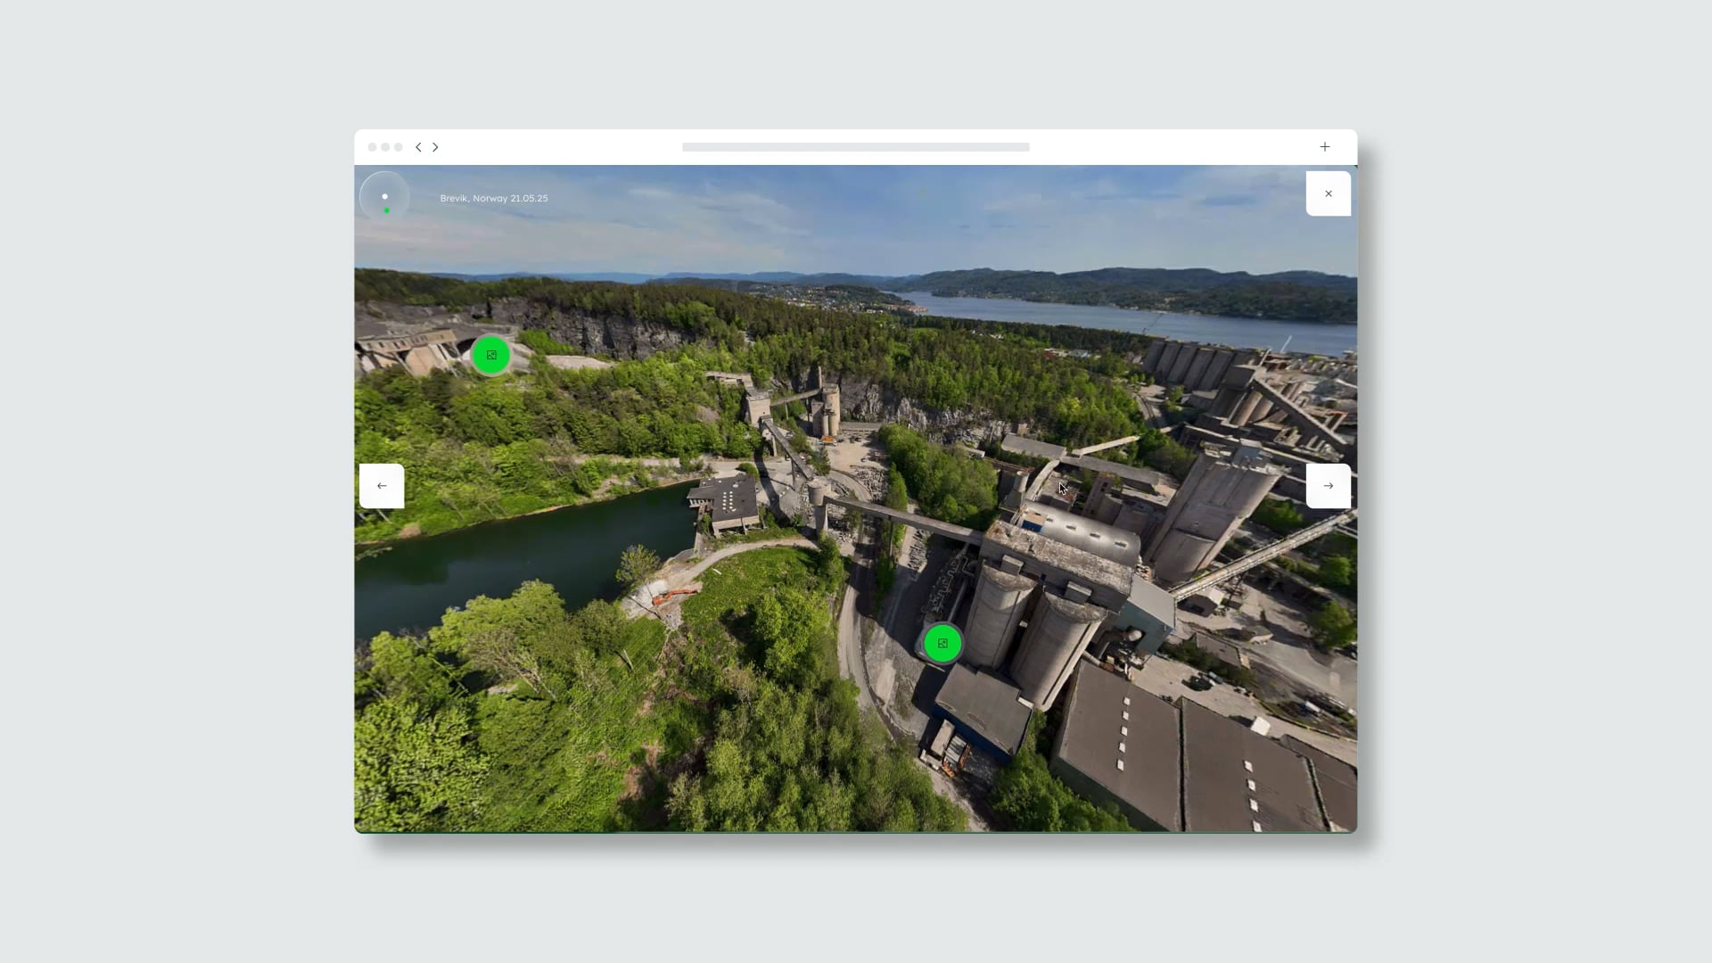
Task: Click the Brevik, Norway 21.05.25 label
Action: (x=493, y=198)
